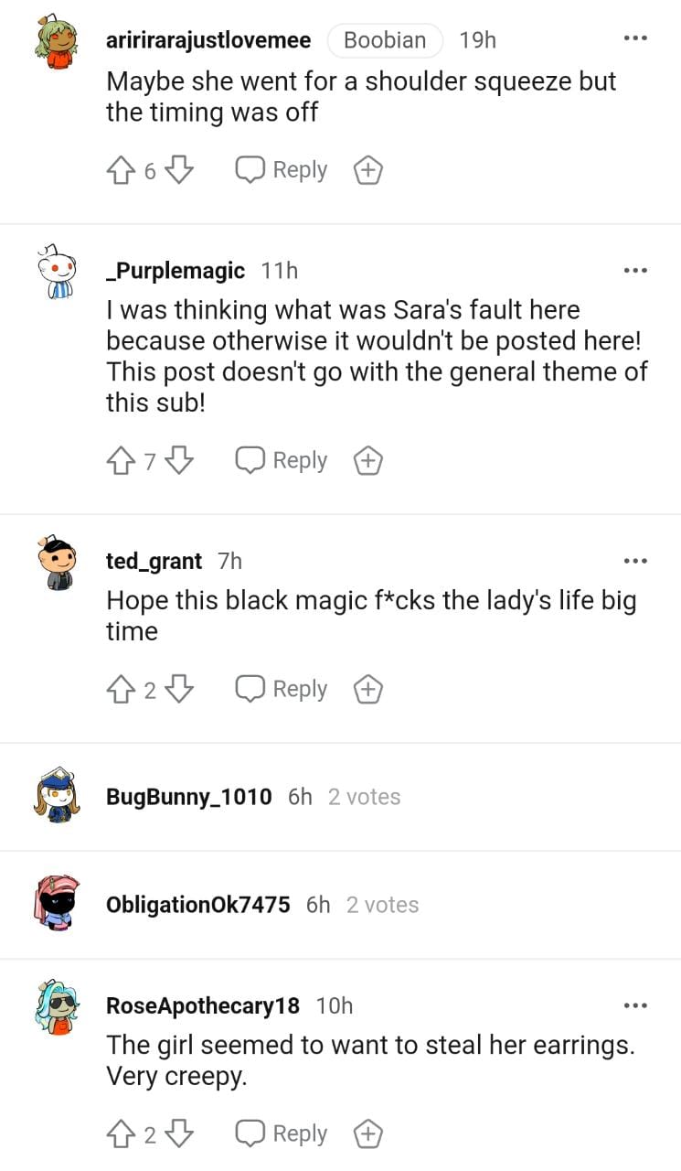Screen dimensions: 681x1171
Task: Reply to _Purplemagic's comment
Action: click(282, 461)
